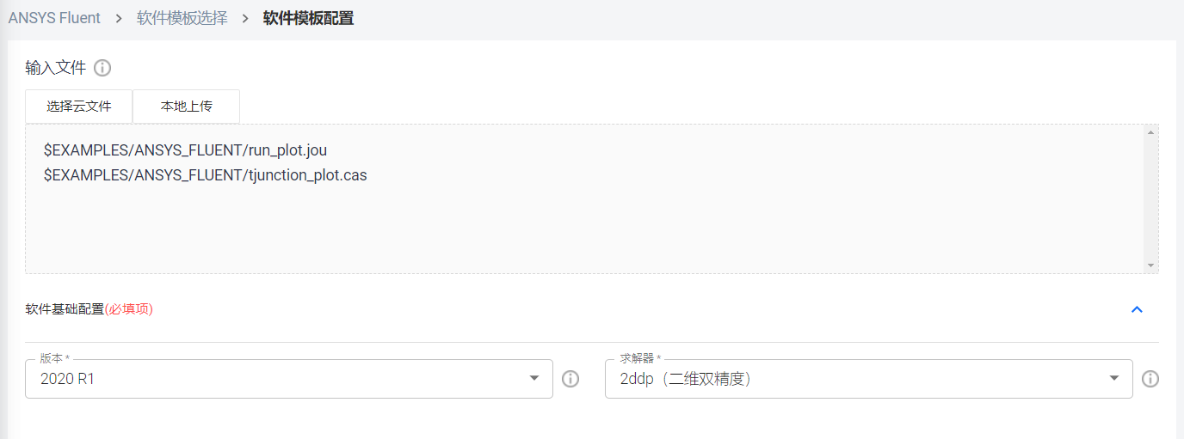Go to ANSYS Fluent breadcrumb
Screen dimensions: 1184x439
[54, 18]
